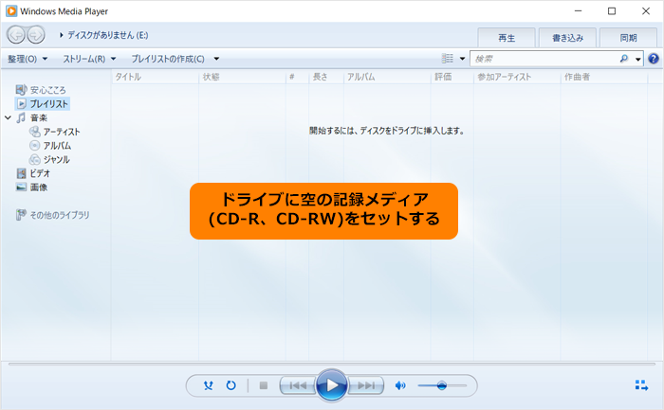Sort by the 長さ column

click(326, 77)
